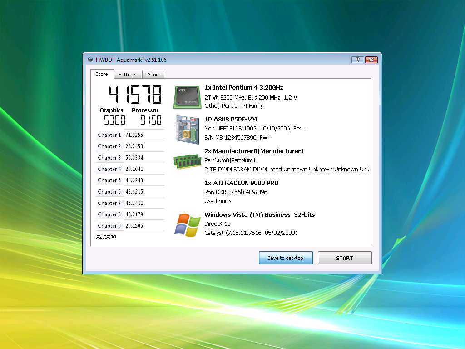465x349 pixels.
Task: Click the HWBOT Aquamark window title text
Action: tap(131, 60)
